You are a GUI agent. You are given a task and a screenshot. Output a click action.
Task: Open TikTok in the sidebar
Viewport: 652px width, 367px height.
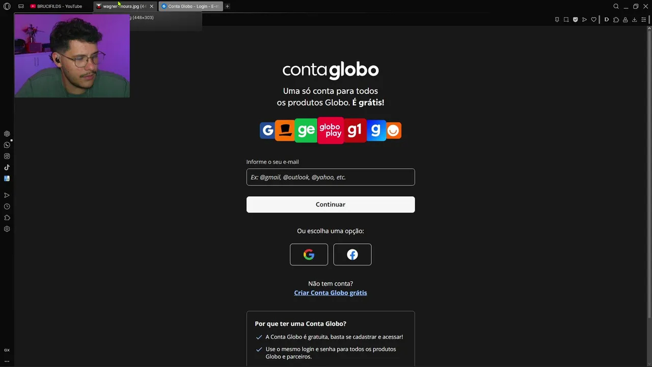point(7,167)
